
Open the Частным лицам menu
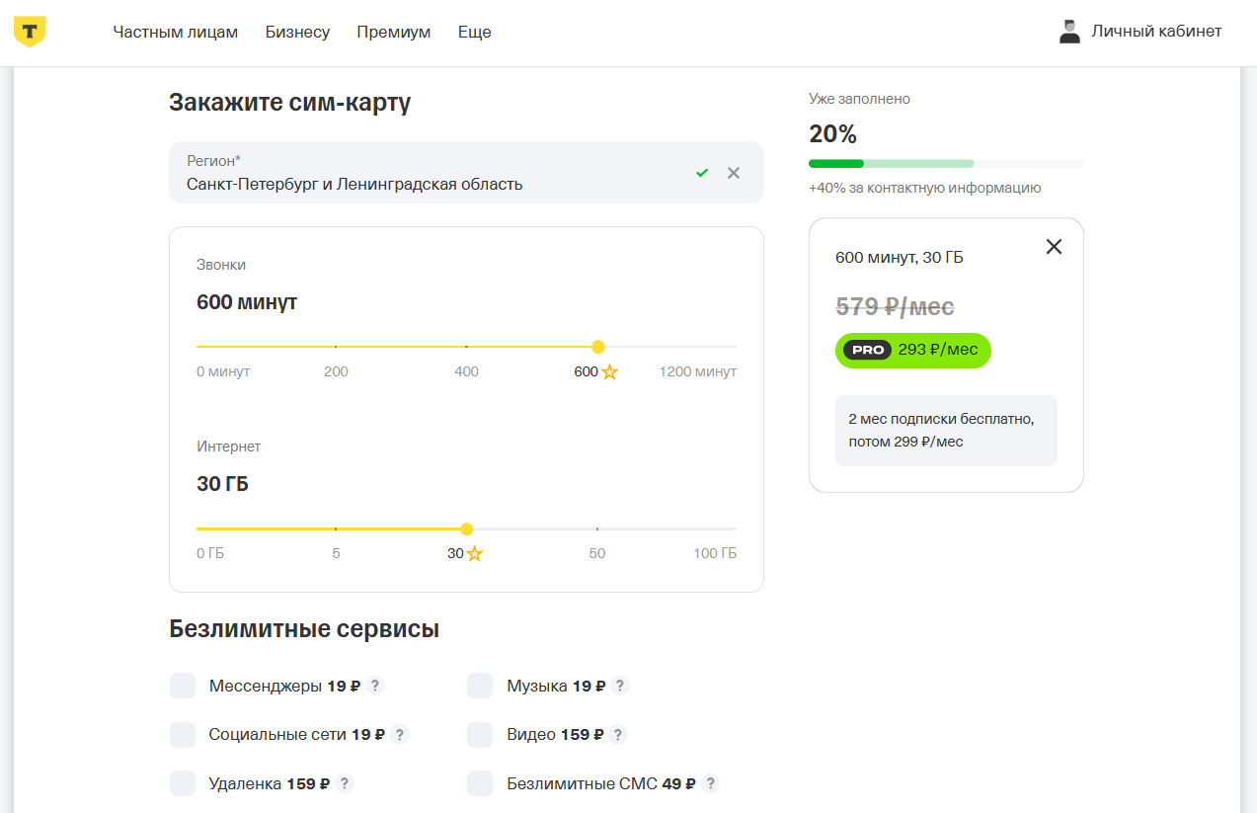click(176, 32)
